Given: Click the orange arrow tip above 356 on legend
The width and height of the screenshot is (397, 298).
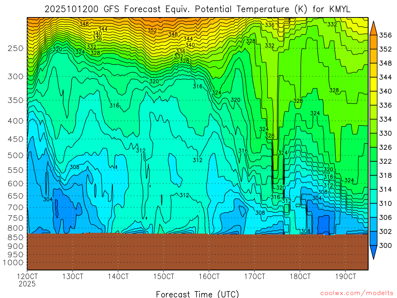Looking at the screenshot, I should coord(374,28).
